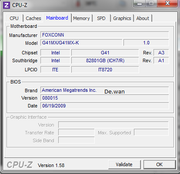This screenshot has height=174, width=180.
Task: Open the About tab
Action: point(143,18)
